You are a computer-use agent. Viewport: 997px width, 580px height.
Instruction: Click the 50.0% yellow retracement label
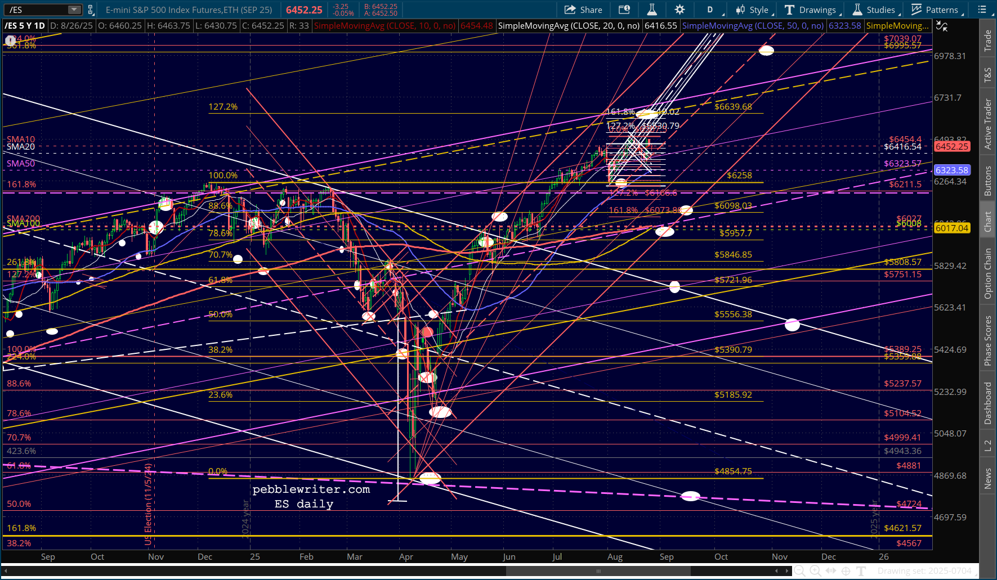pos(220,314)
